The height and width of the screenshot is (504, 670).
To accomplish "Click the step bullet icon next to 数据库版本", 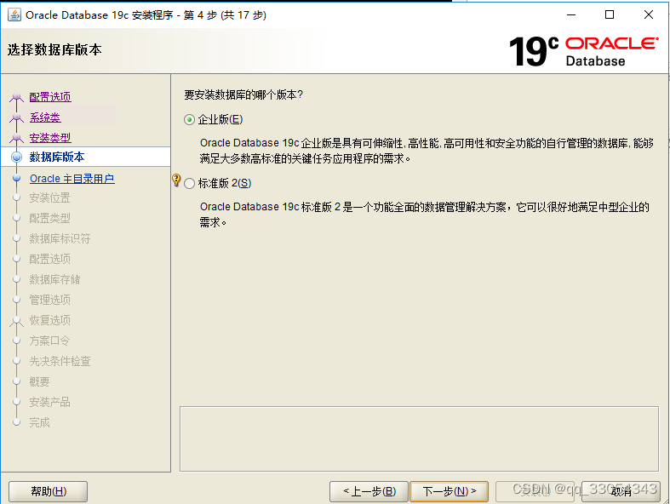I will 17,157.
